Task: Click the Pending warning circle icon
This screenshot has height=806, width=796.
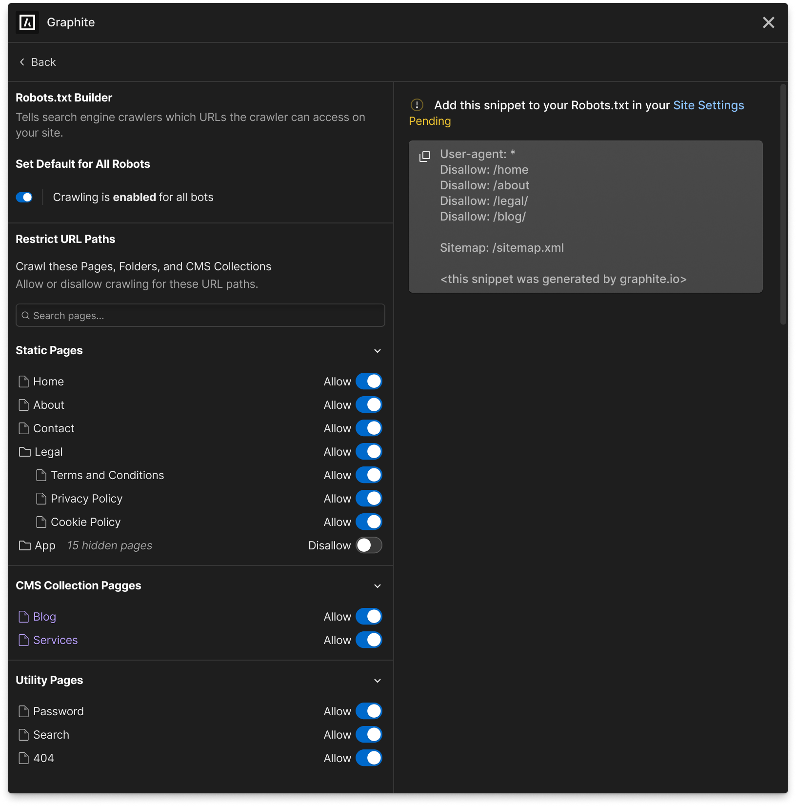Action: coord(417,105)
